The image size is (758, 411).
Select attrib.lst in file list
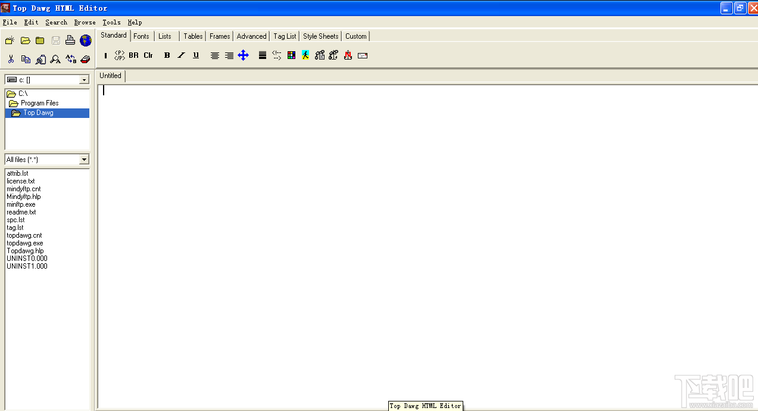coord(17,173)
